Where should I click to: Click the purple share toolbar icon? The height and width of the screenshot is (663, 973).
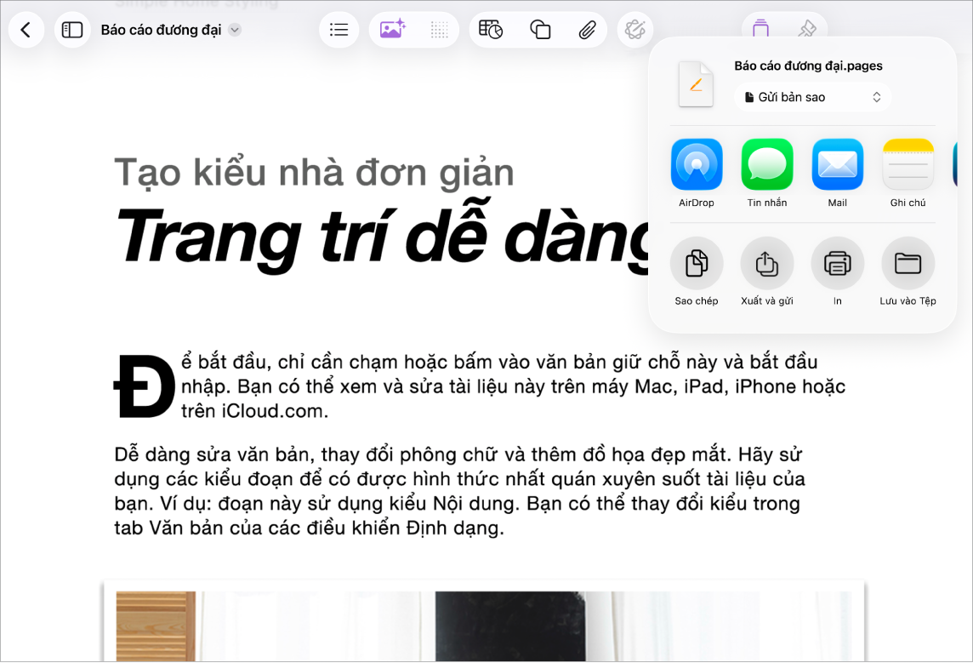click(760, 29)
